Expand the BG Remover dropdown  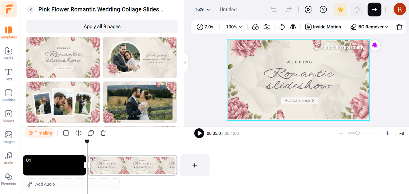coord(369,27)
